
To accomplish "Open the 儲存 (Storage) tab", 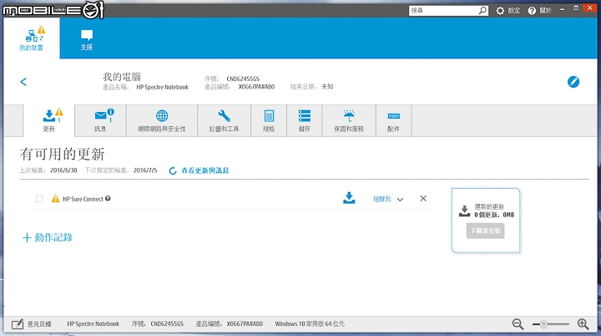I will tap(305, 120).
